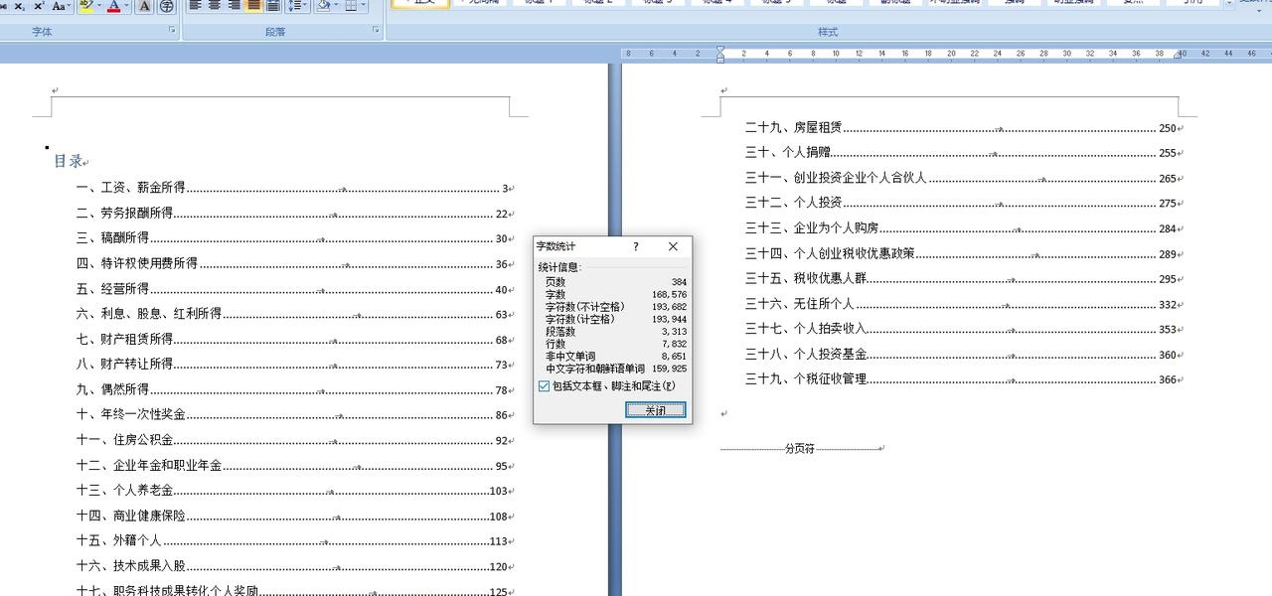The width and height of the screenshot is (1272, 596).
Task: Click TOC entry 十五、外籍个人
Action: pyautogui.click(x=294, y=541)
